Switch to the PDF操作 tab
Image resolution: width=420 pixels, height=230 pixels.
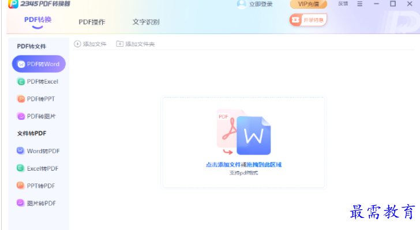pyautogui.click(x=92, y=22)
